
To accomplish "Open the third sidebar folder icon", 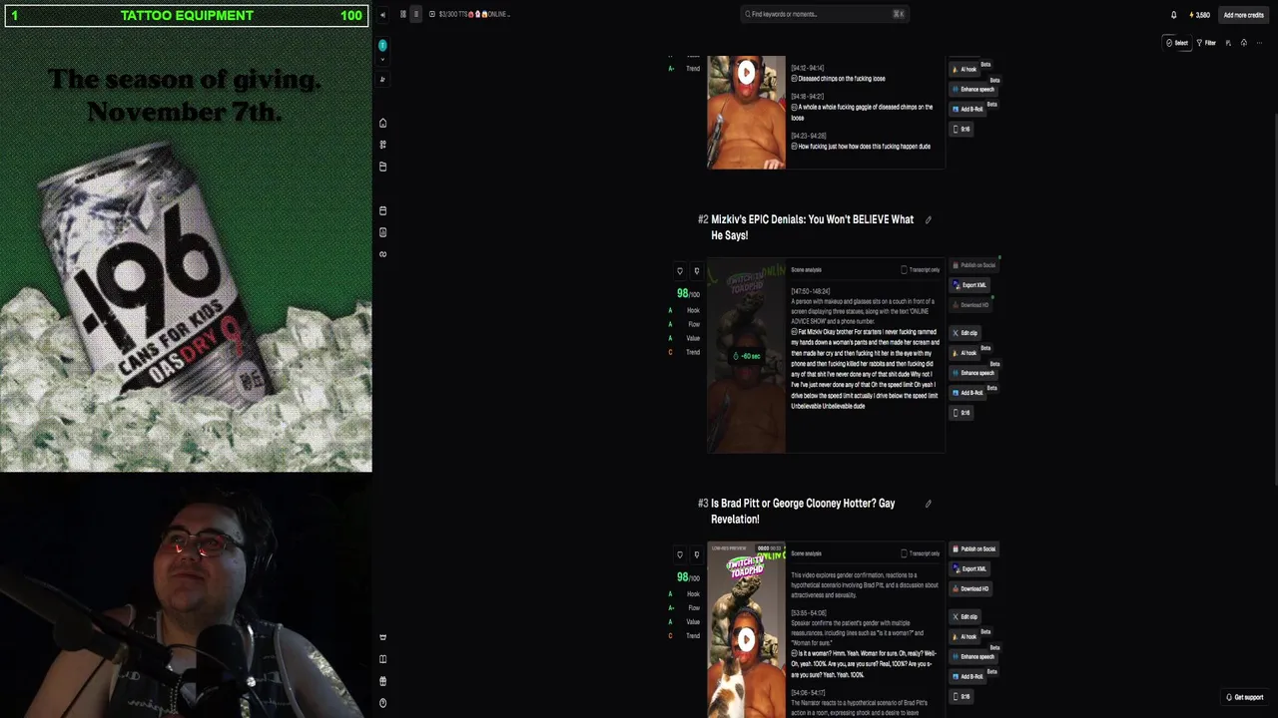I will 382,167.
